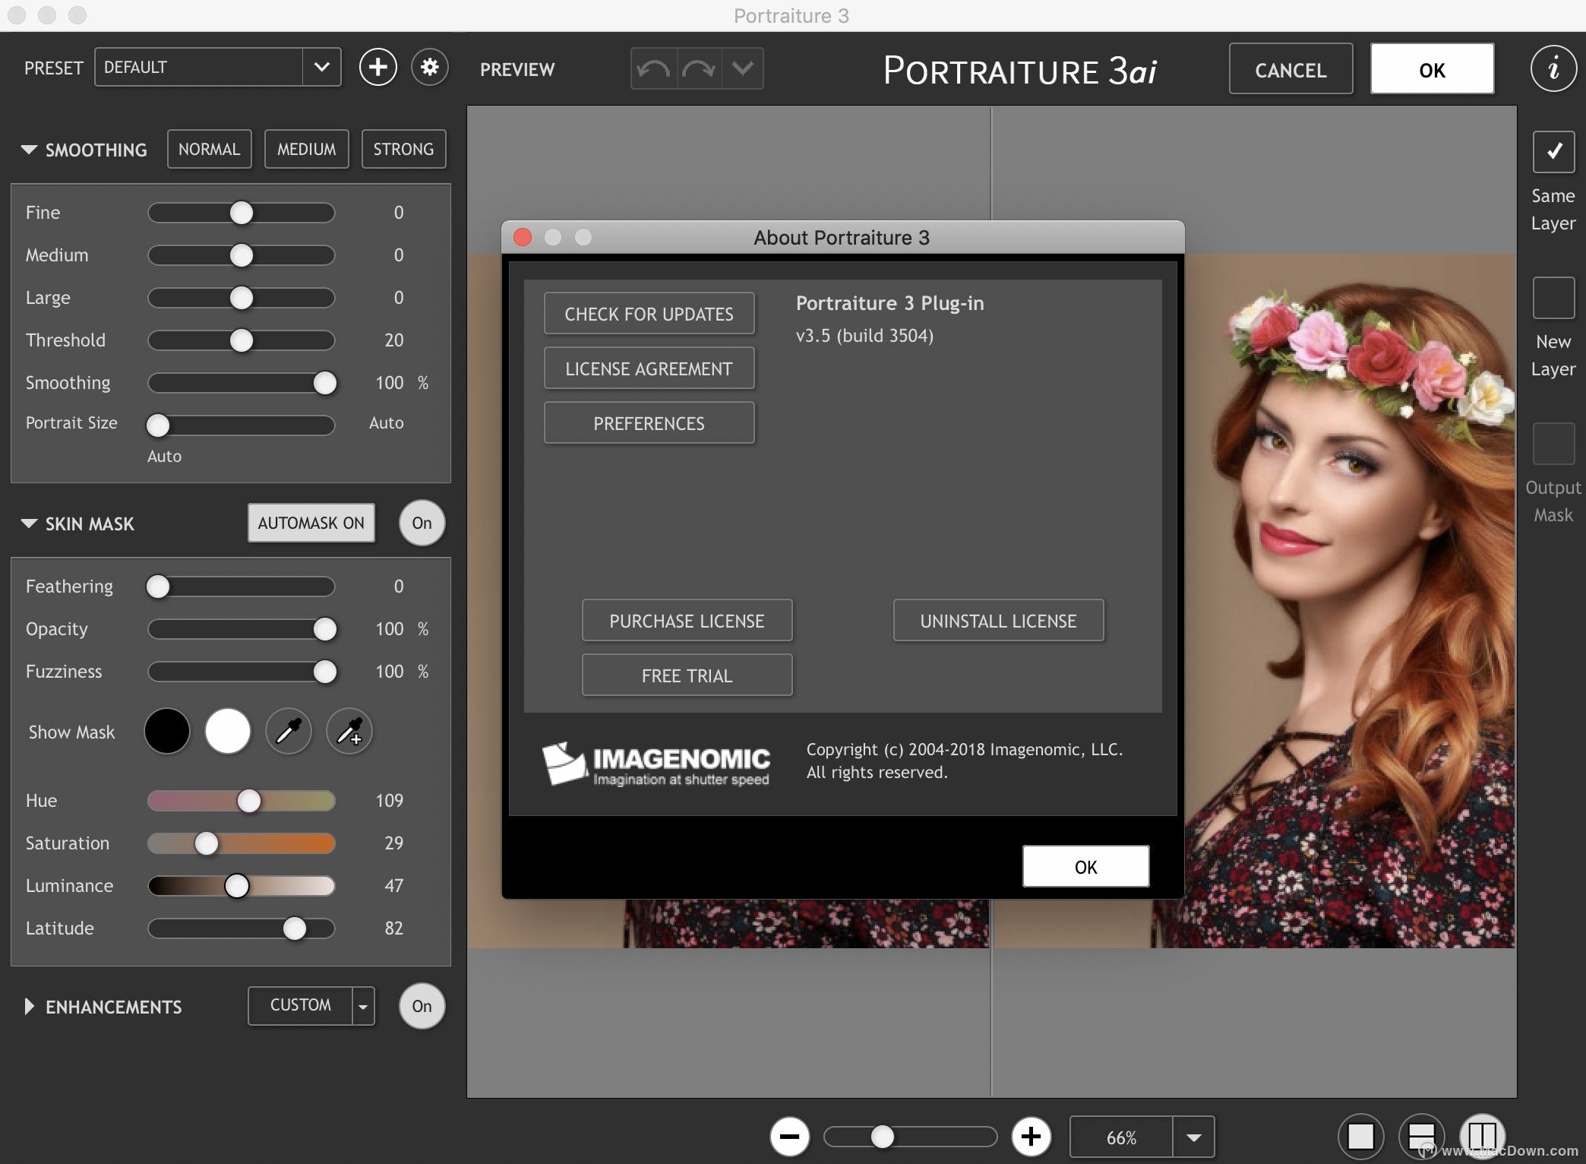Open the 66% zoom level dropdown
The height and width of the screenshot is (1164, 1586).
pos(1193,1137)
